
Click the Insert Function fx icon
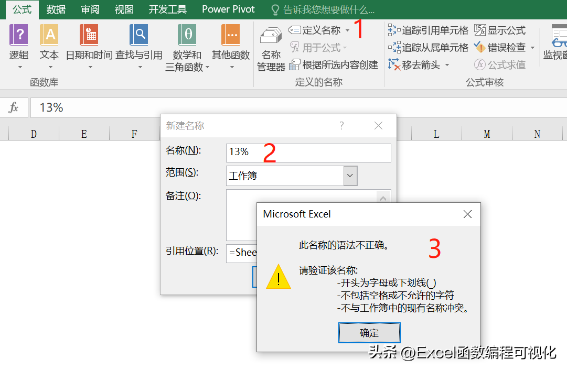(x=14, y=107)
